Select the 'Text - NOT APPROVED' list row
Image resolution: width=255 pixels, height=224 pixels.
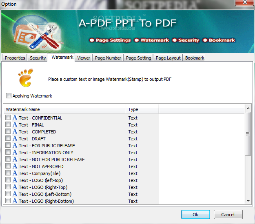coord(81,166)
